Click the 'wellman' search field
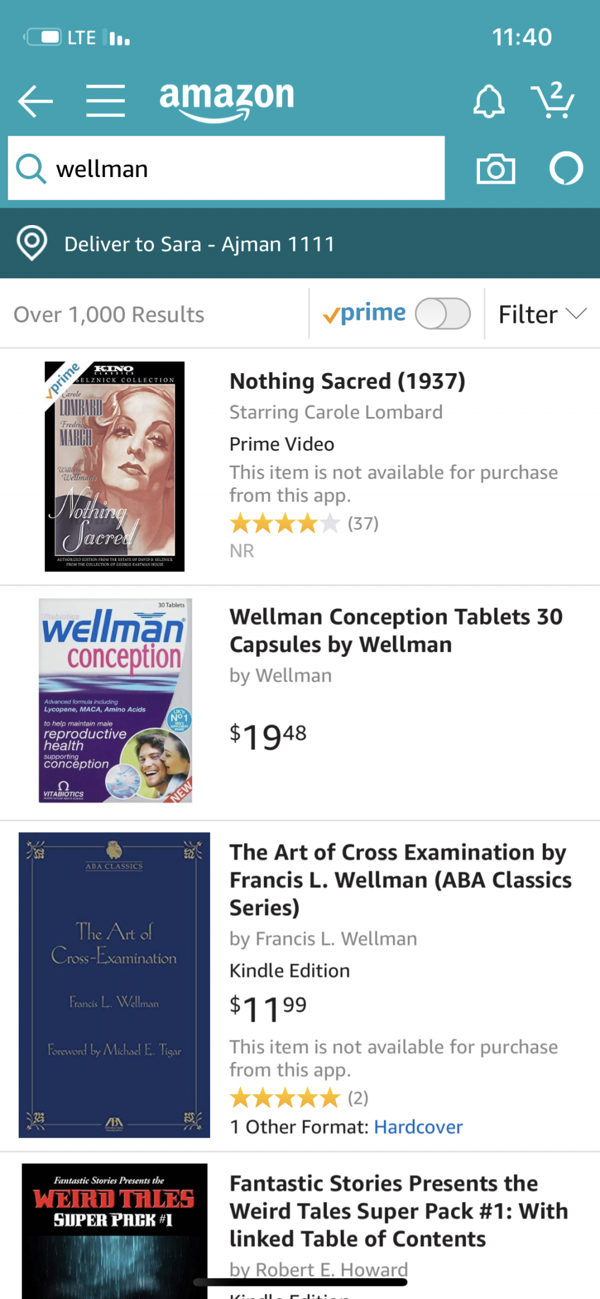 [240, 169]
